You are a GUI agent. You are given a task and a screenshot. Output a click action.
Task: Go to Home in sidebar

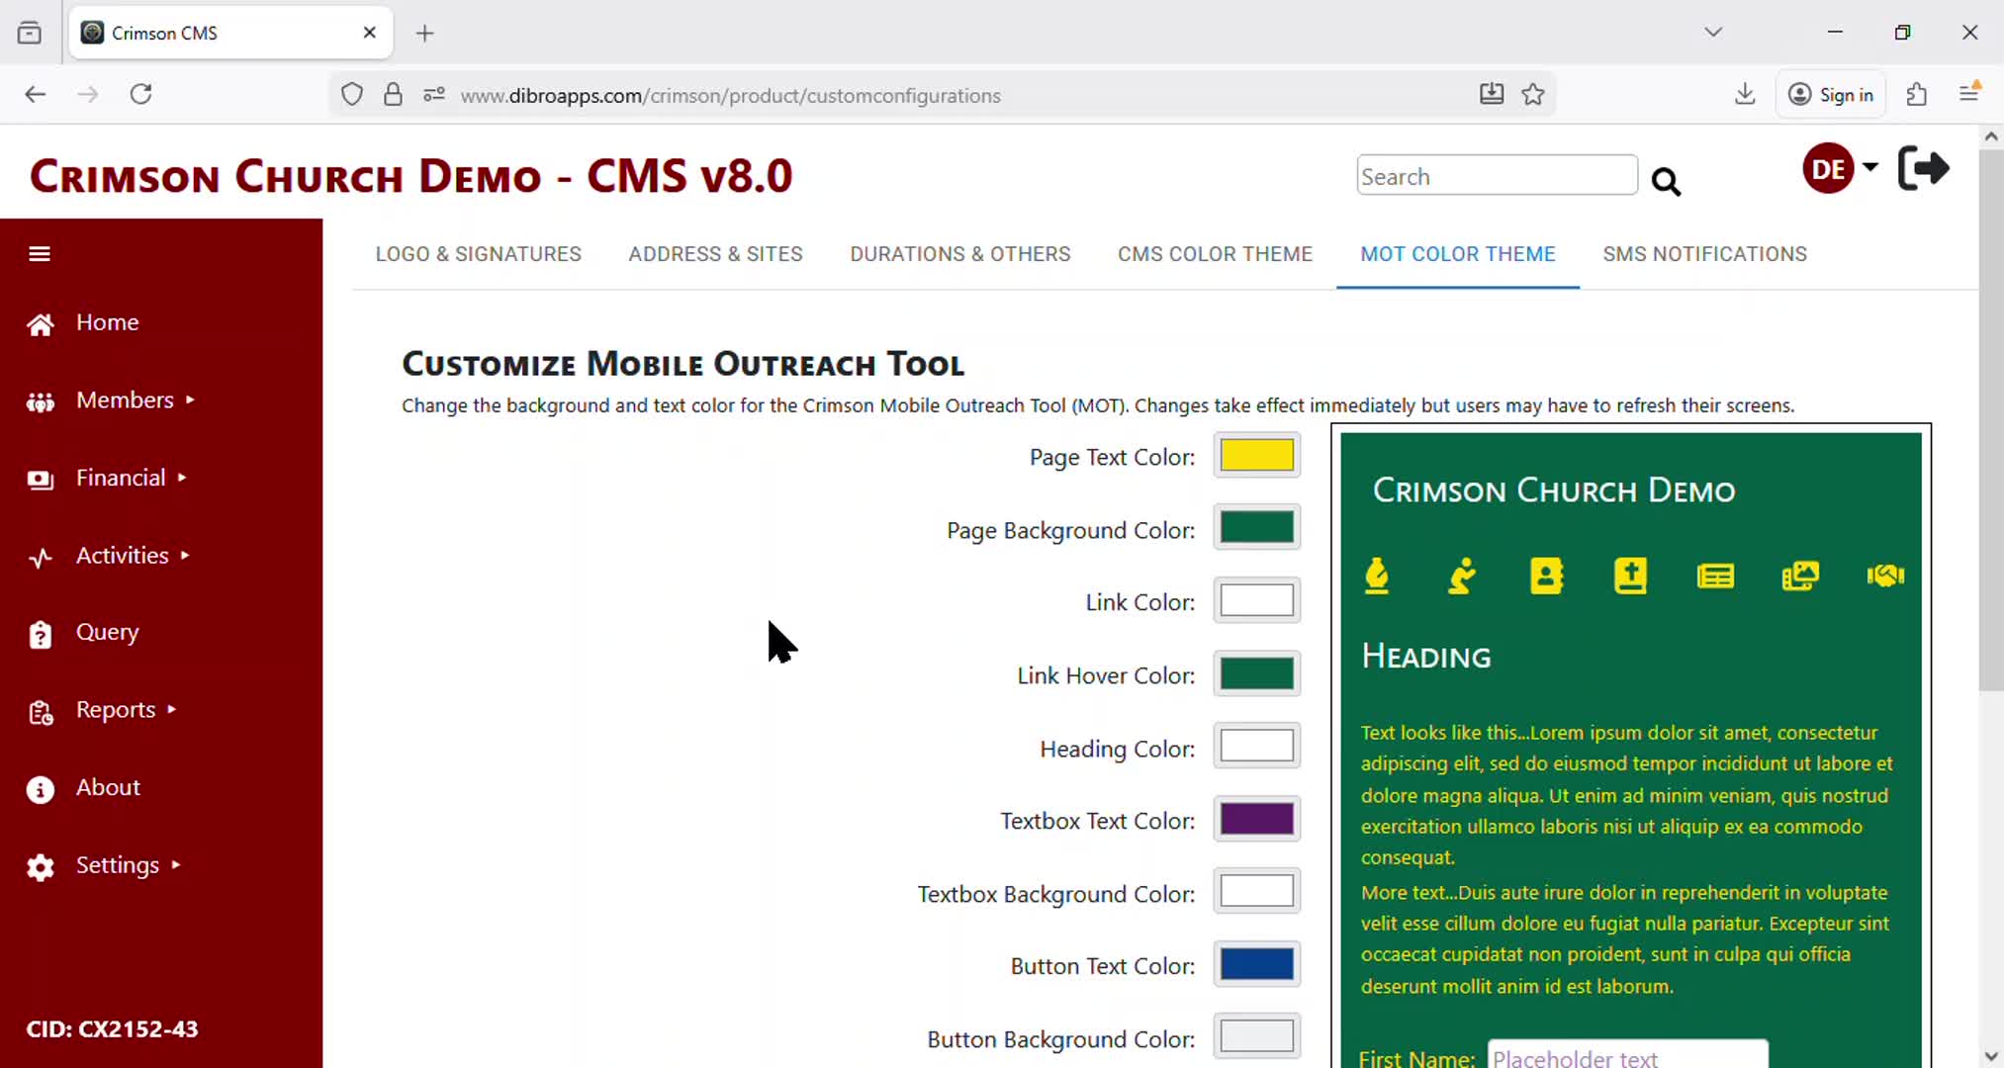coord(107,322)
